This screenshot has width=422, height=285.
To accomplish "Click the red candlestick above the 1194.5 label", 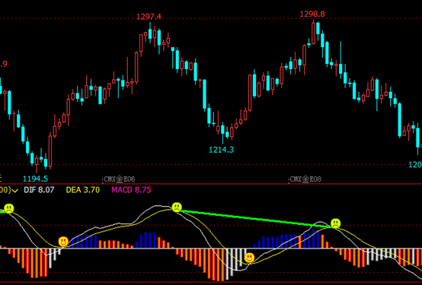I will coord(37,161).
